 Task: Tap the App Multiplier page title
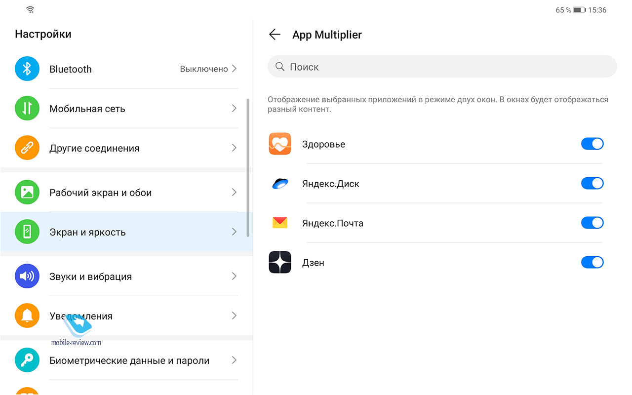[327, 35]
